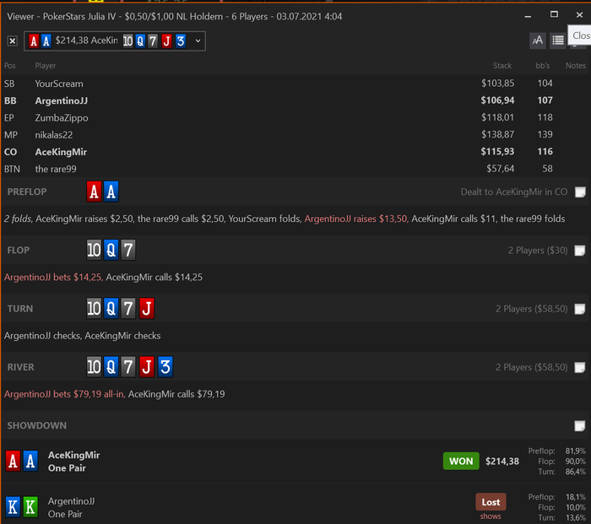The height and width of the screenshot is (524, 591).
Task: Click the PREFLOP section label
Action: tap(27, 192)
